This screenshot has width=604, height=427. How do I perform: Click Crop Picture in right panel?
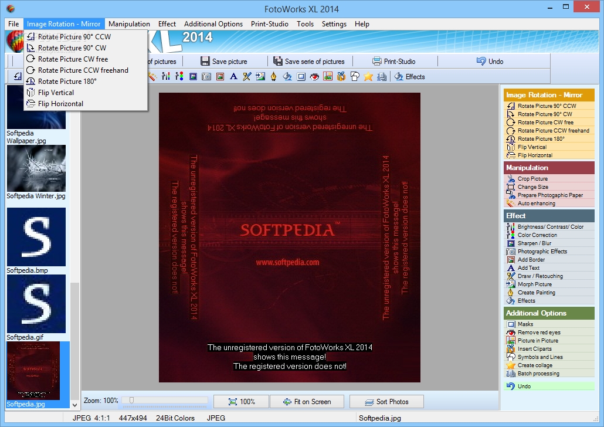pos(549,178)
